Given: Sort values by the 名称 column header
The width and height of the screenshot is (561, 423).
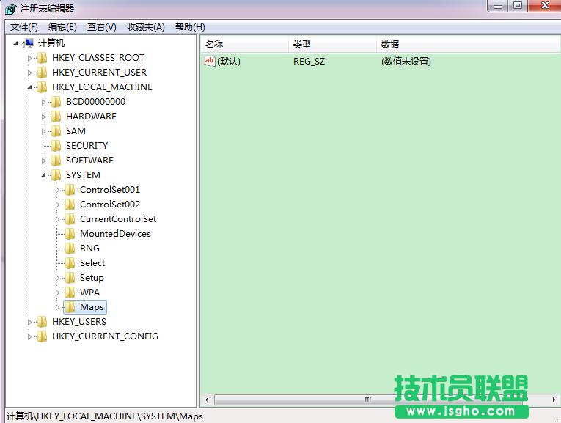Looking at the screenshot, I should point(214,45).
